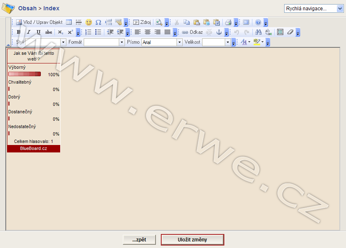Screen dimensions: 346x248
Task: Cut selection with the scissors icon
Action: pos(177,22)
